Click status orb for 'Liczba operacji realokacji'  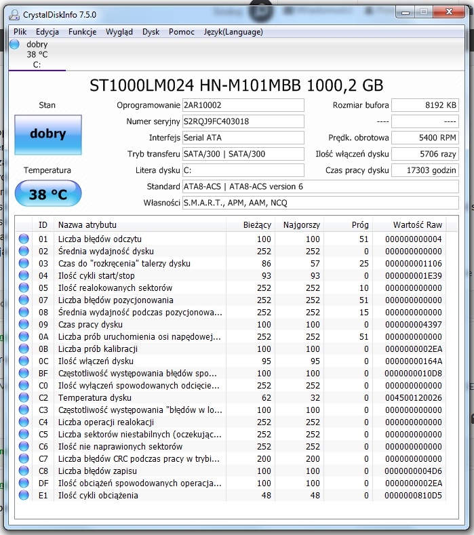(x=24, y=422)
